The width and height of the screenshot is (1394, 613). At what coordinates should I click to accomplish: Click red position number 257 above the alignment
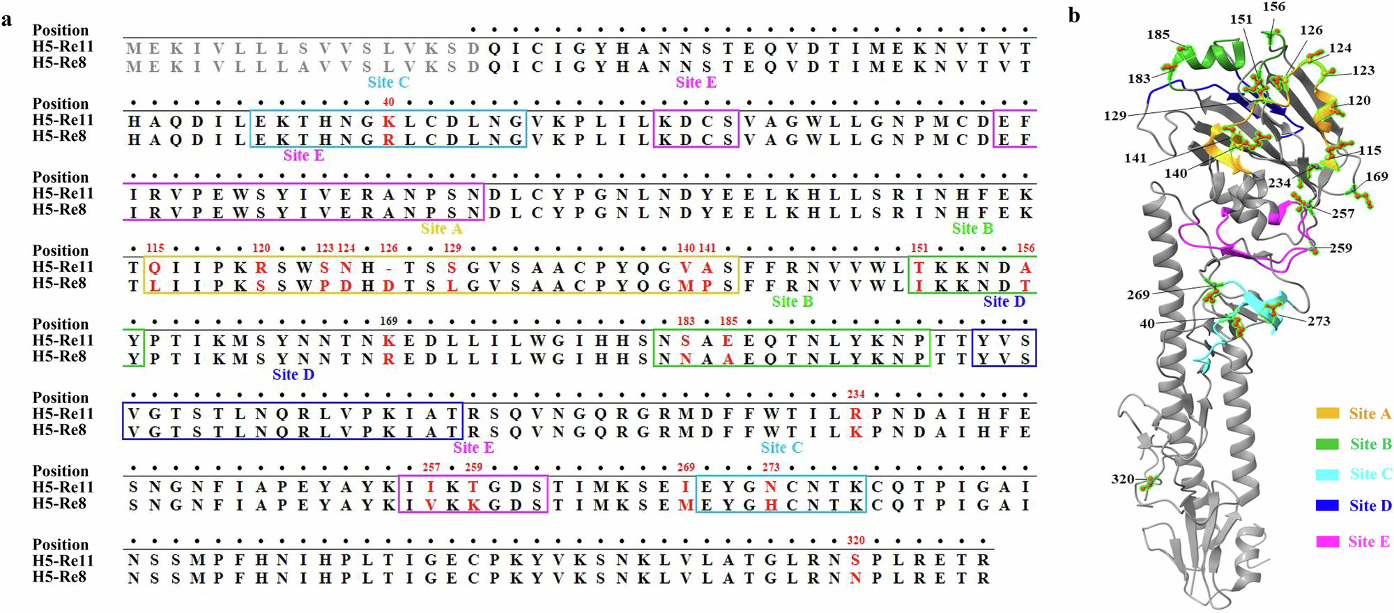pyautogui.click(x=431, y=467)
